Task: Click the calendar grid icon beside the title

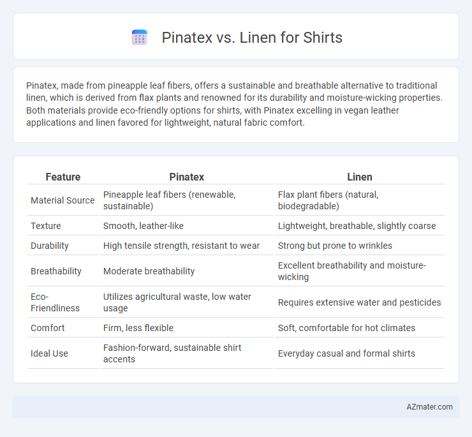Action: point(140,38)
